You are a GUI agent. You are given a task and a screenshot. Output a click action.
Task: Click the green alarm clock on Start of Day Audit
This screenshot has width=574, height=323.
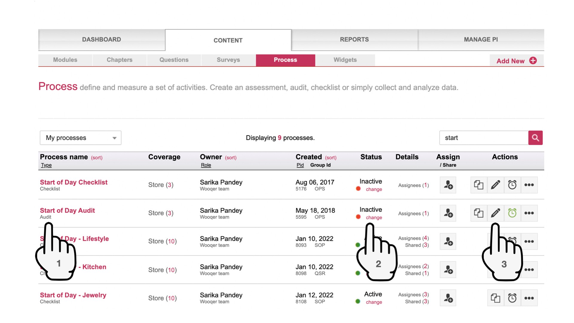pyautogui.click(x=512, y=213)
